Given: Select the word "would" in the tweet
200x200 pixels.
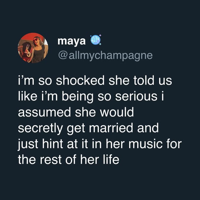Looking at the screenshot, I should (117, 112).
